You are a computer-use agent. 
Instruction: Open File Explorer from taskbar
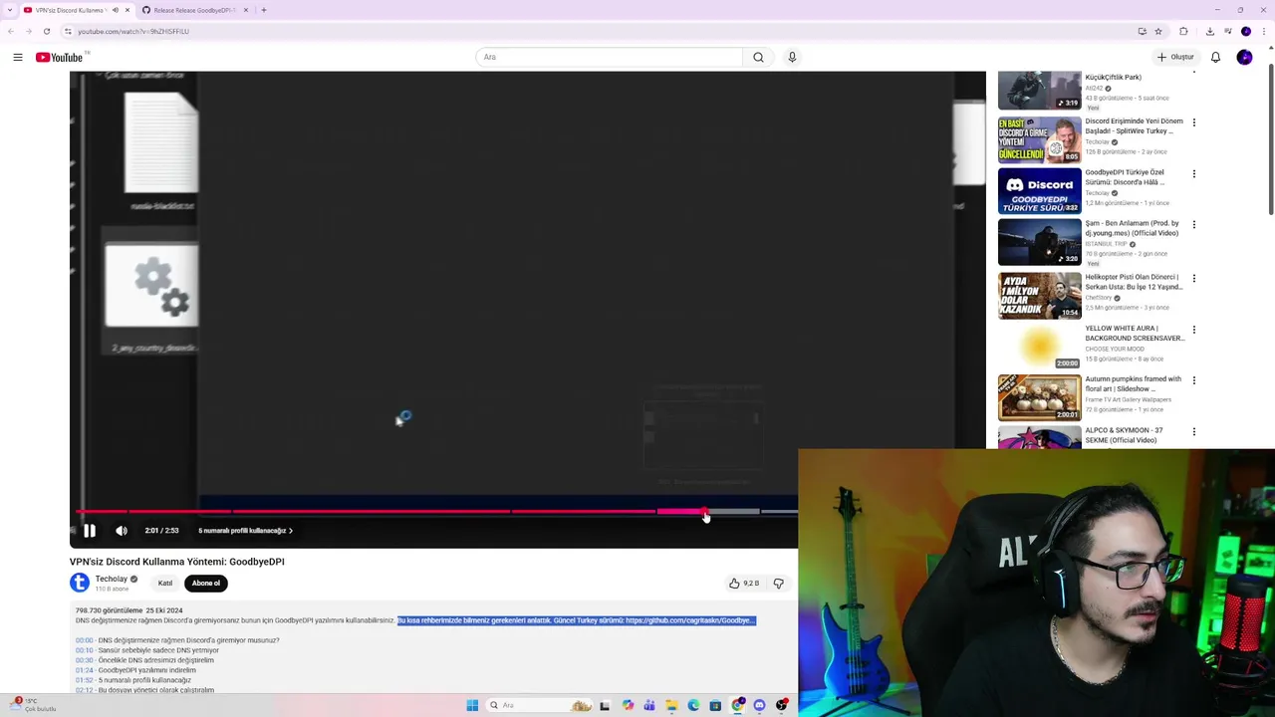pyautogui.click(x=671, y=705)
